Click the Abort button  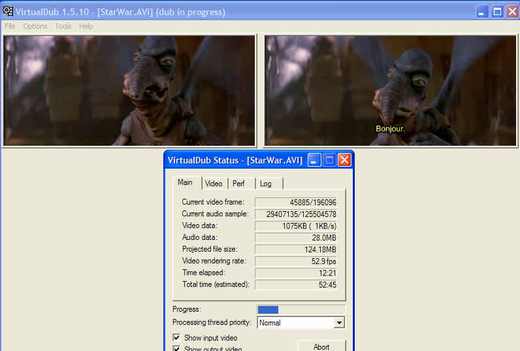click(x=321, y=346)
